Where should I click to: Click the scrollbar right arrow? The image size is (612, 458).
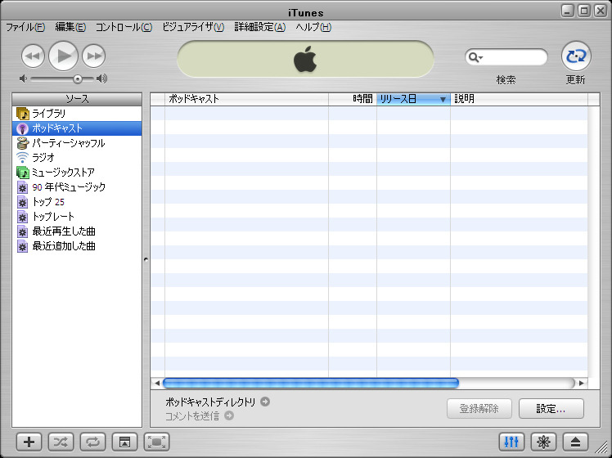(x=581, y=383)
